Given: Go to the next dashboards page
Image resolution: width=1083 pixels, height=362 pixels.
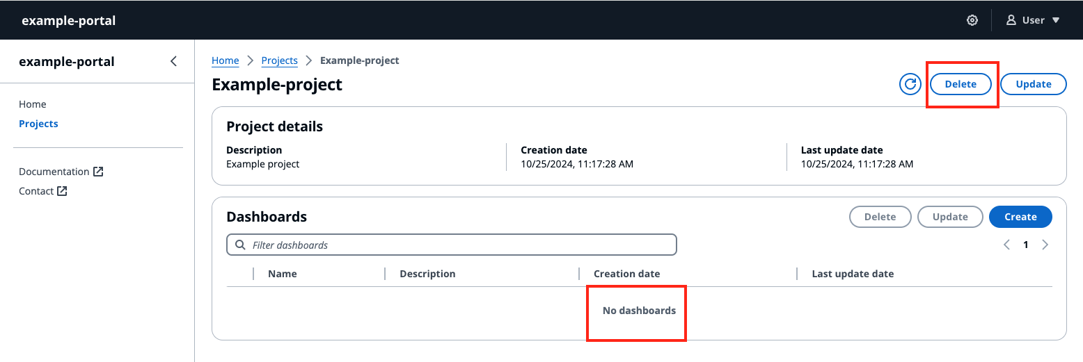Looking at the screenshot, I should click(x=1045, y=245).
